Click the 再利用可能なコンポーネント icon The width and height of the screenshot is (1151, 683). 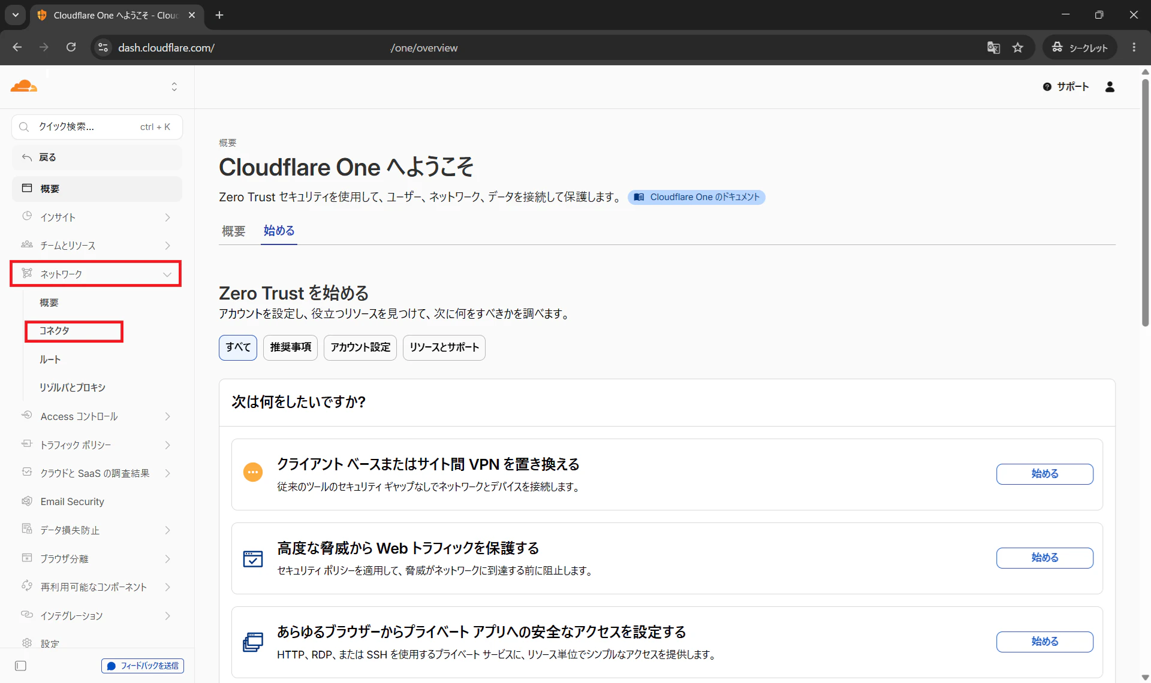pos(27,586)
